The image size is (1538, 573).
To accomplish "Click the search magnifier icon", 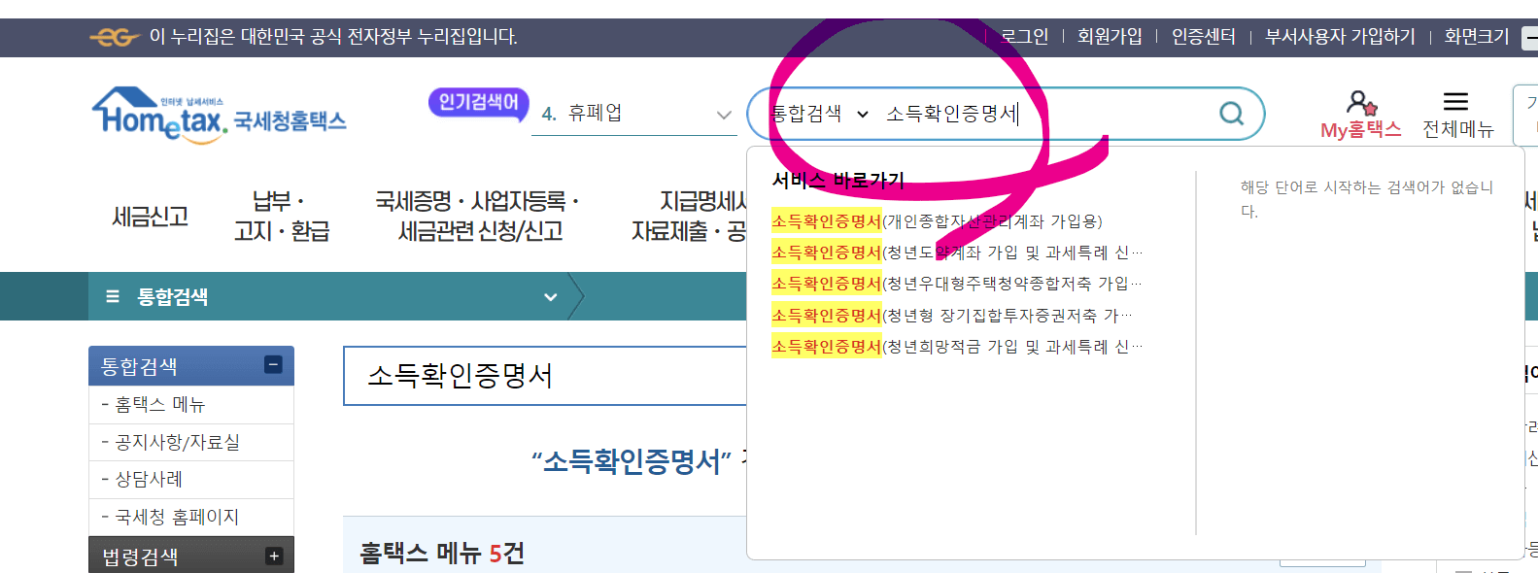I will 1231,114.
